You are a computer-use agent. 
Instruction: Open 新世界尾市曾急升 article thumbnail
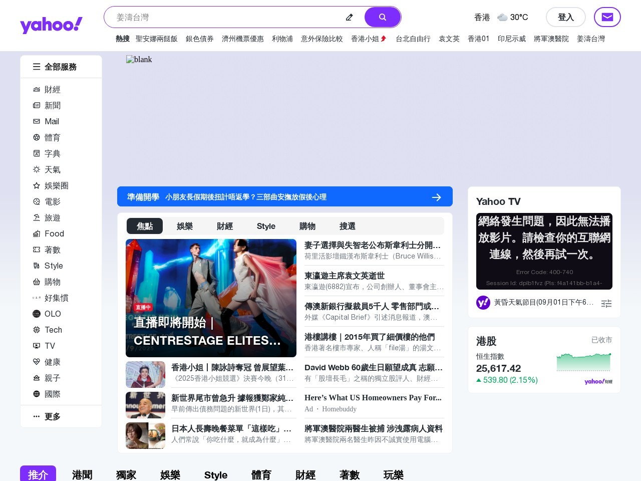point(145,405)
